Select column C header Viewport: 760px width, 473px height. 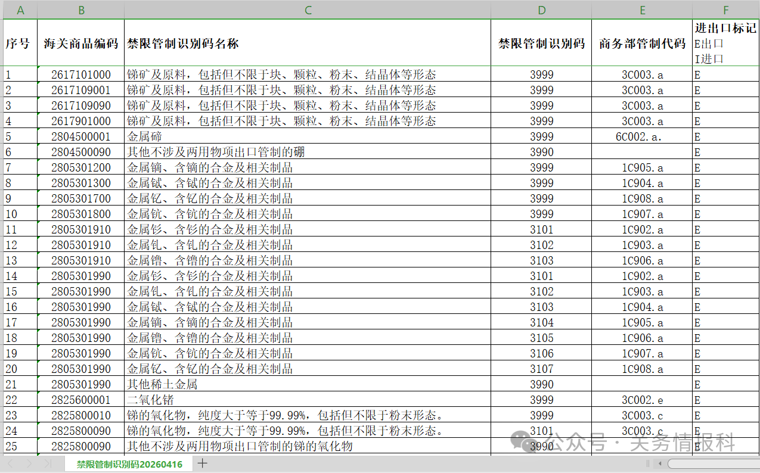(308, 10)
